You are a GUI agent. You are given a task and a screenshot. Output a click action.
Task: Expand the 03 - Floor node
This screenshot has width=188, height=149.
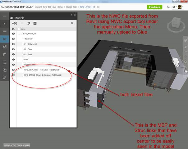coord(23,54)
